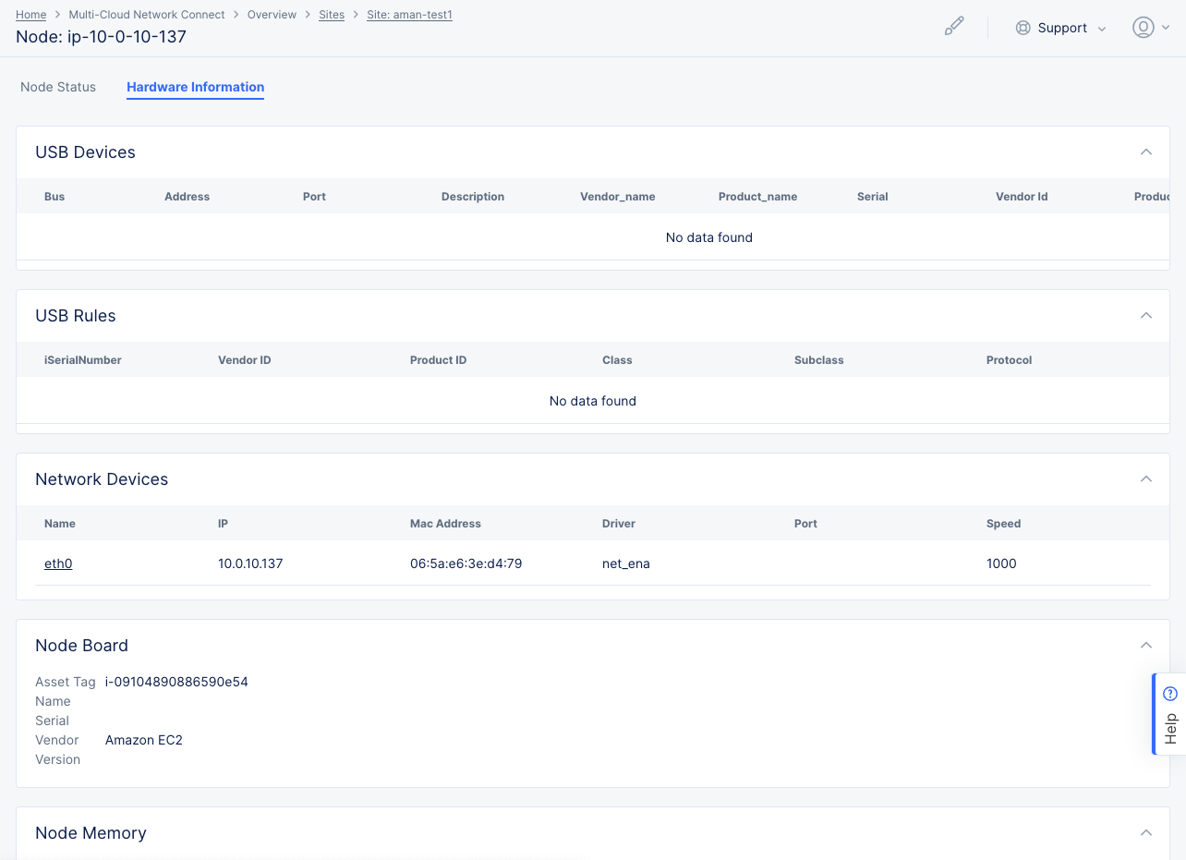This screenshot has width=1186, height=860.
Task: Click the pencil edit icon
Action: click(954, 25)
